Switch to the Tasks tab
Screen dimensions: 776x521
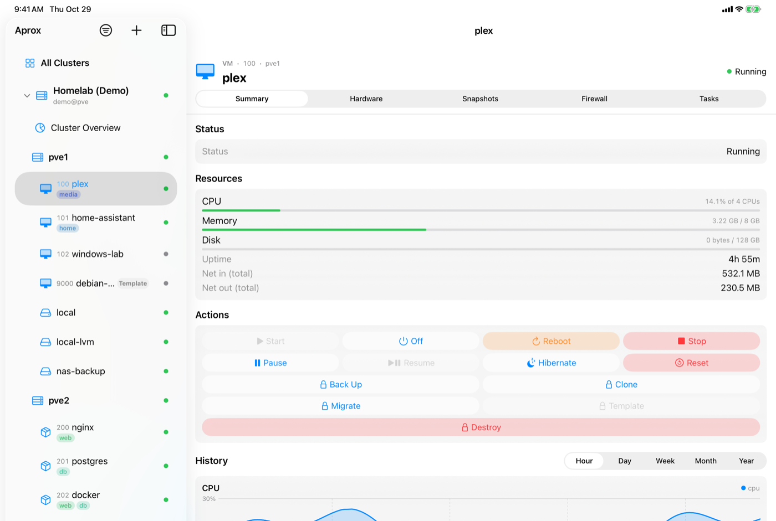pos(709,99)
